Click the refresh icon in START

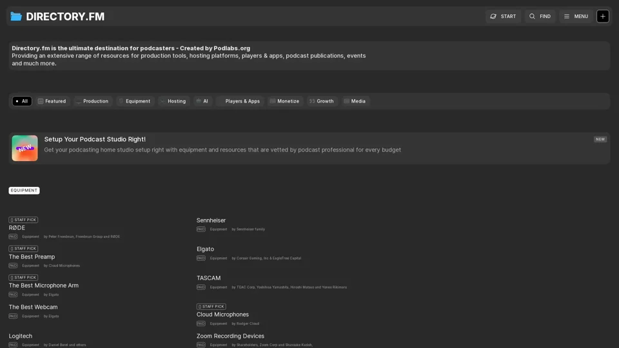(493, 16)
